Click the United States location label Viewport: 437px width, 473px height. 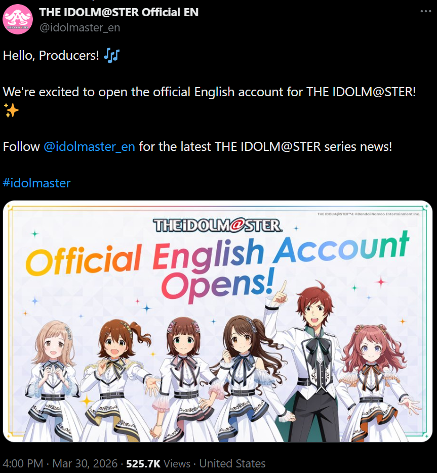[x=232, y=463]
